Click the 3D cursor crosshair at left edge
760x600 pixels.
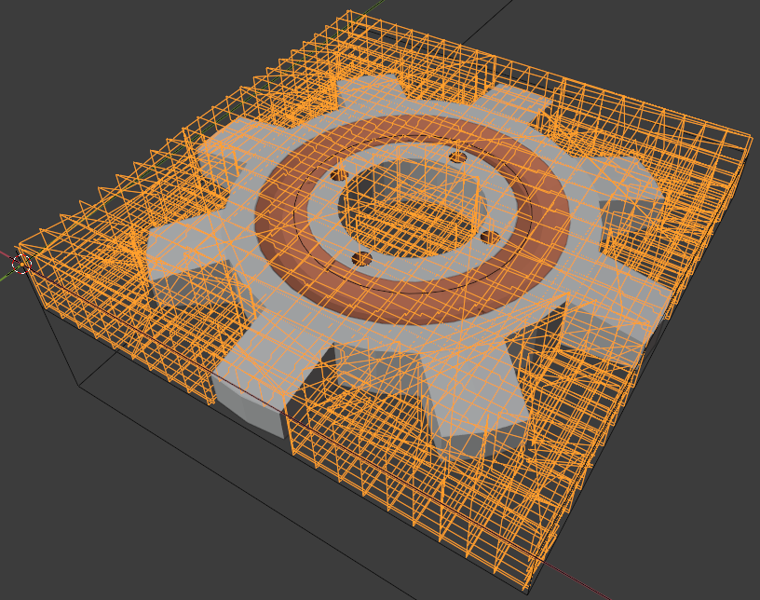tap(21, 264)
